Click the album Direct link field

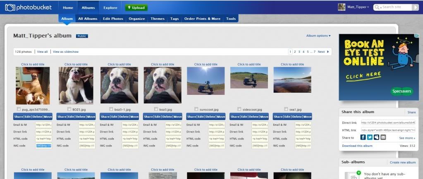tap(388, 122)
